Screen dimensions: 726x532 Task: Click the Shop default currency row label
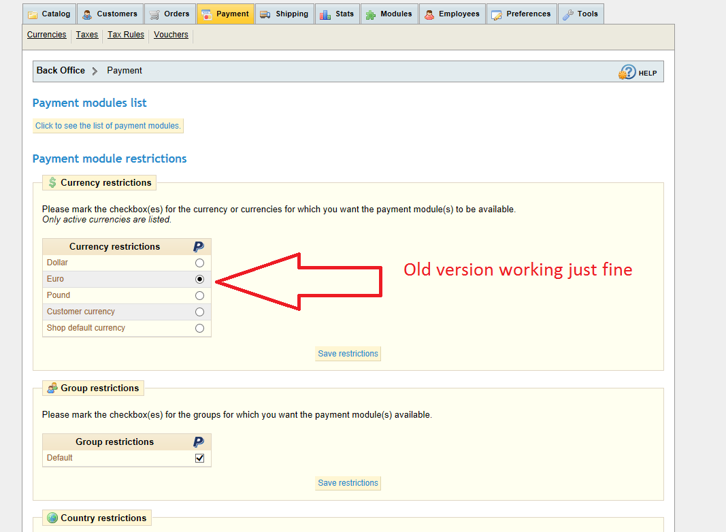(86, 328)
